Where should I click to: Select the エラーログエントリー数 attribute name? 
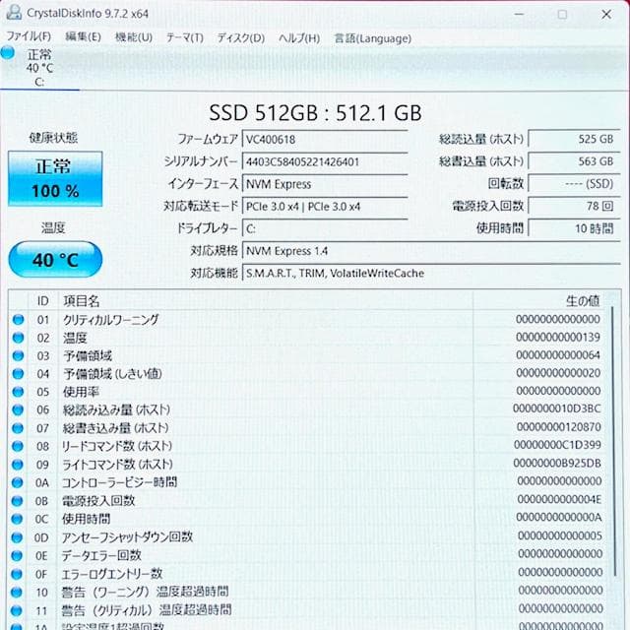click(111, 574)
